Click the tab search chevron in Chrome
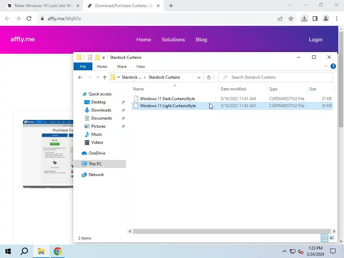344x258 pixels. (x=290, y=5)
